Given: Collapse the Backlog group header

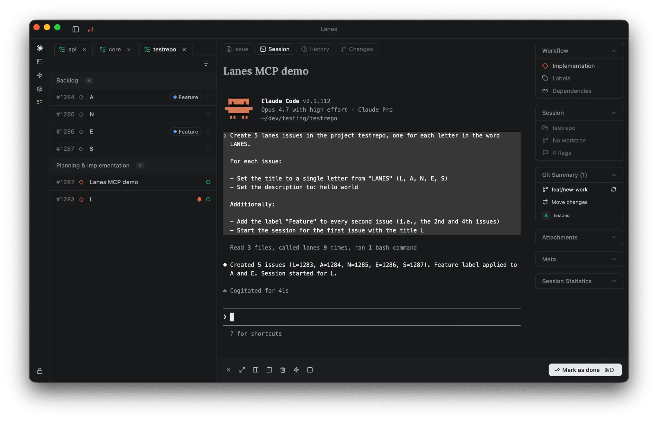Looking at the screenshot, I should tap(133, 80).
